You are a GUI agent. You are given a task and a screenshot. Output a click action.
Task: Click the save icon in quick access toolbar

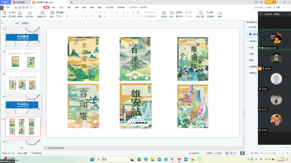16,7
